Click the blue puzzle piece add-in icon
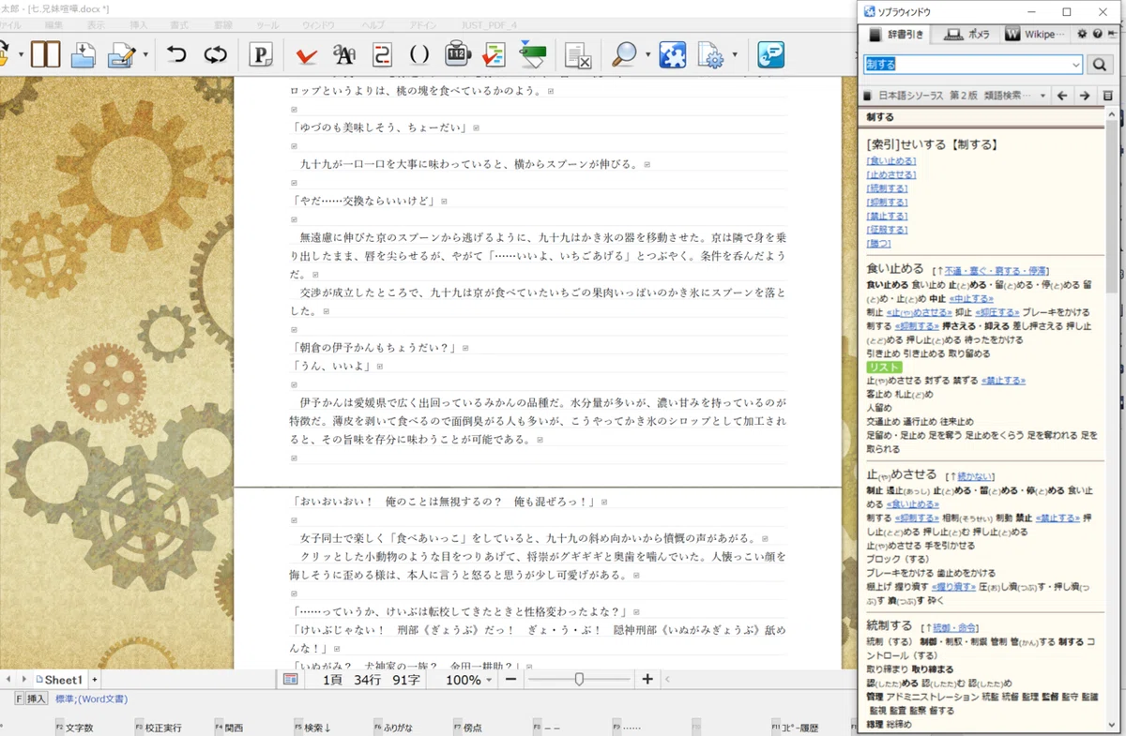Screen dimensions: 1126x736 [672, 54]
